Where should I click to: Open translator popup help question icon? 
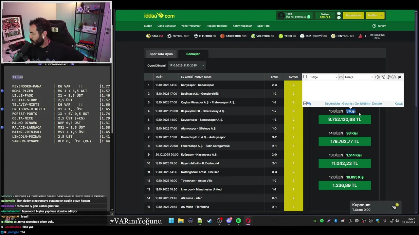point(393,77)
